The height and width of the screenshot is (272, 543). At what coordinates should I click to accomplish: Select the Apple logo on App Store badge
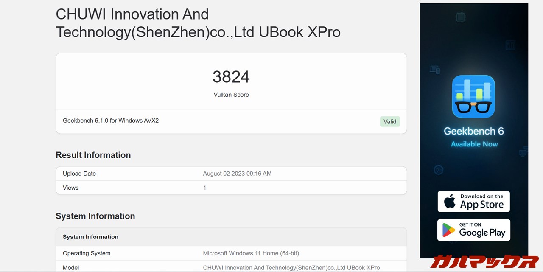(451, 201)
